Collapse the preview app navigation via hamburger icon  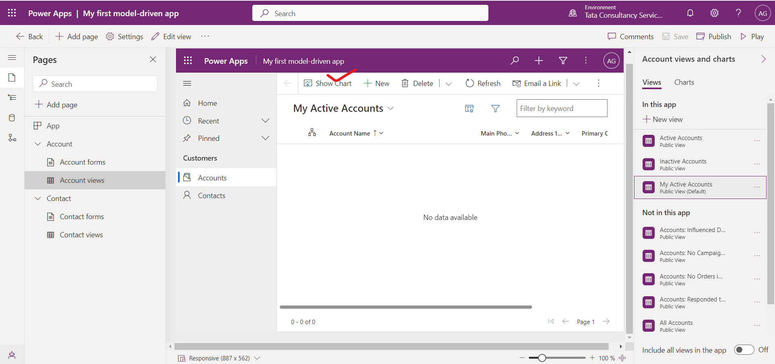click(187, 83)
